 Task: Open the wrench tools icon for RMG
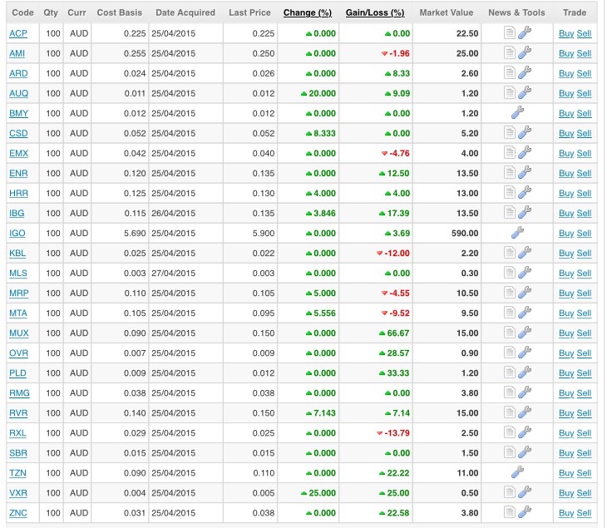525,392
